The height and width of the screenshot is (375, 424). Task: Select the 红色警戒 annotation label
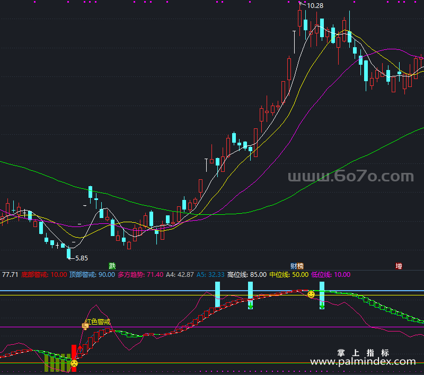click(98, 322)
